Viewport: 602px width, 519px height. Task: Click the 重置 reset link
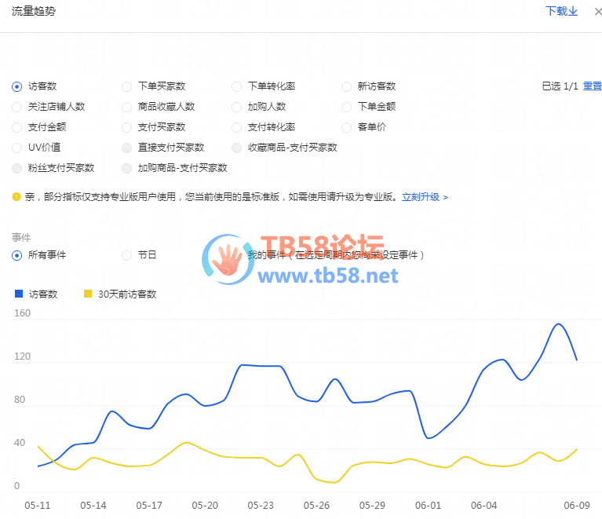pos(592,86)
